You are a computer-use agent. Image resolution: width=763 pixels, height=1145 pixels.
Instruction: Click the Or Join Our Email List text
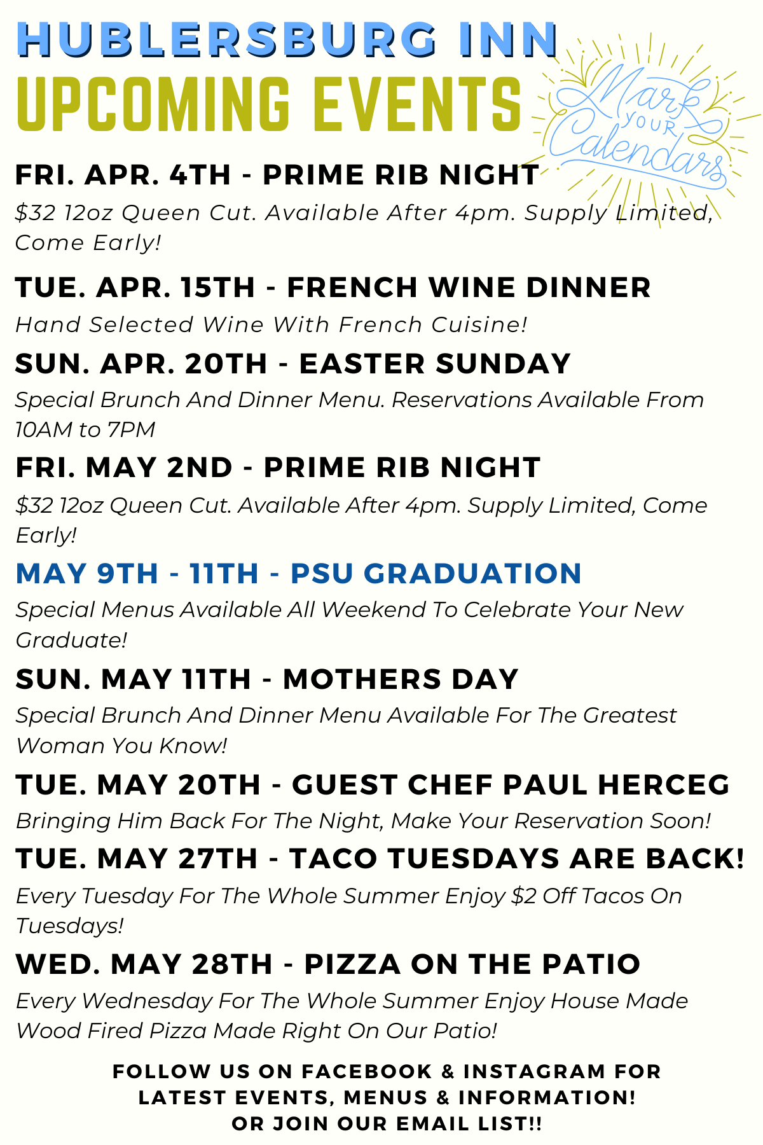[387, 1123]
